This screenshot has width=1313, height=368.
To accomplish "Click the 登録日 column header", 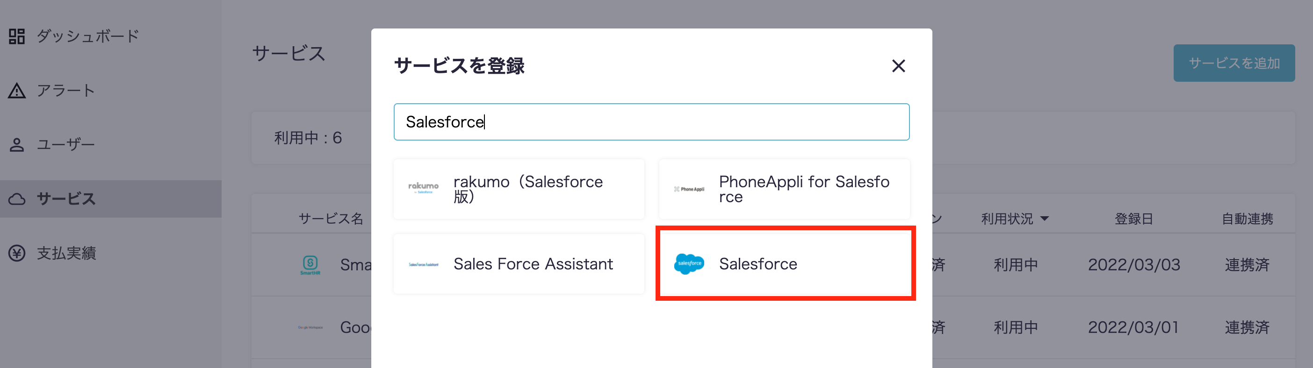I will (x=1133, y=219).
